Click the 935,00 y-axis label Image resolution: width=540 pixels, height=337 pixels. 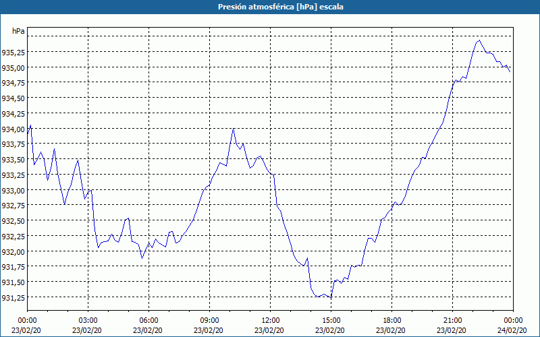pyautogui.click(x=13, y=68)
